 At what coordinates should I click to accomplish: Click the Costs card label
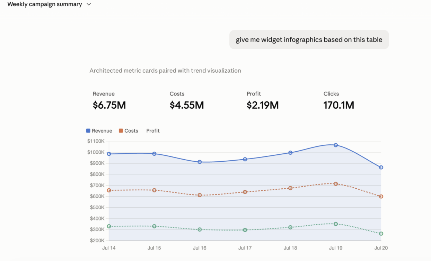point(177,94)
